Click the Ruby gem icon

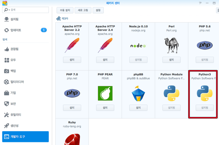click(72, 139)
